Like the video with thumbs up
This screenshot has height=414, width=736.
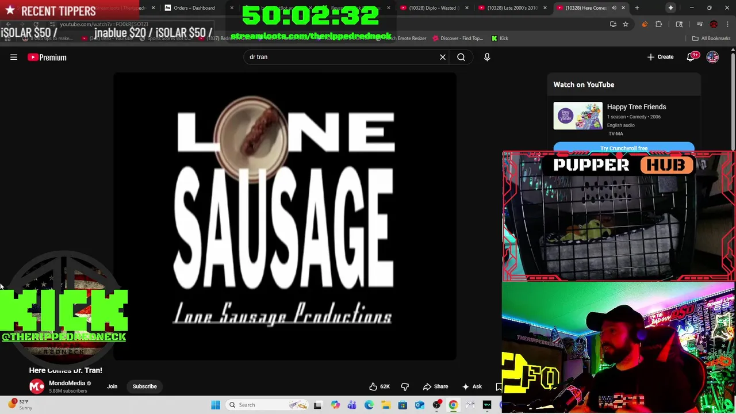pyautogui.click(x=380, y=386)
